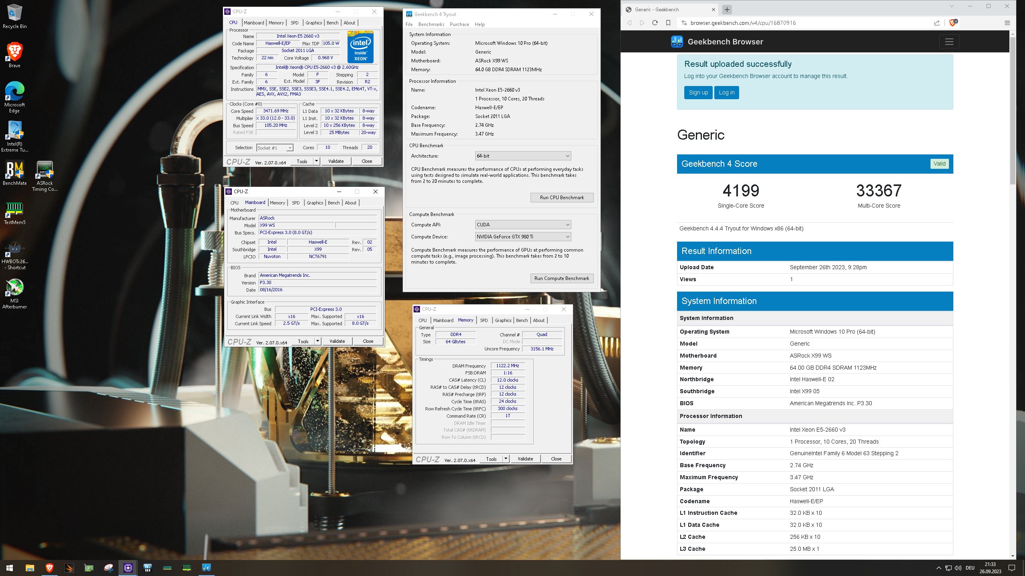Click Validate in CPU-Z Memory window

coord(525,459)
